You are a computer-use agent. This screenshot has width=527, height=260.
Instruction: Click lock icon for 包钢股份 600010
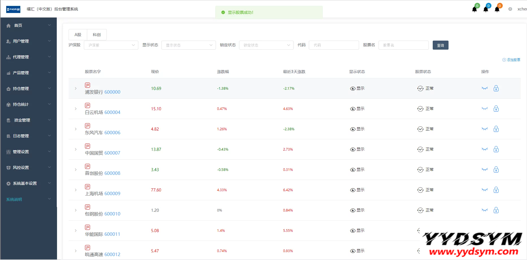pyautogui.click(x=496, y=210)
